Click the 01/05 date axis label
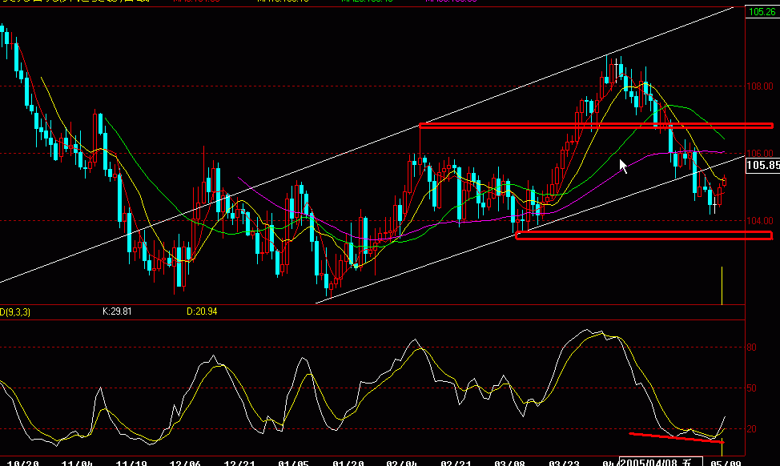The image size is (780, 466). [x=293, y=463]
